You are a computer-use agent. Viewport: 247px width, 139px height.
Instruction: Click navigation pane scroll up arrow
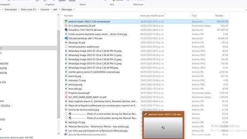coord(58,15)
